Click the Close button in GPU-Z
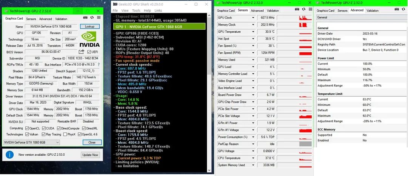Viewport: 408px width, 176px height. (x=92, y=142)
